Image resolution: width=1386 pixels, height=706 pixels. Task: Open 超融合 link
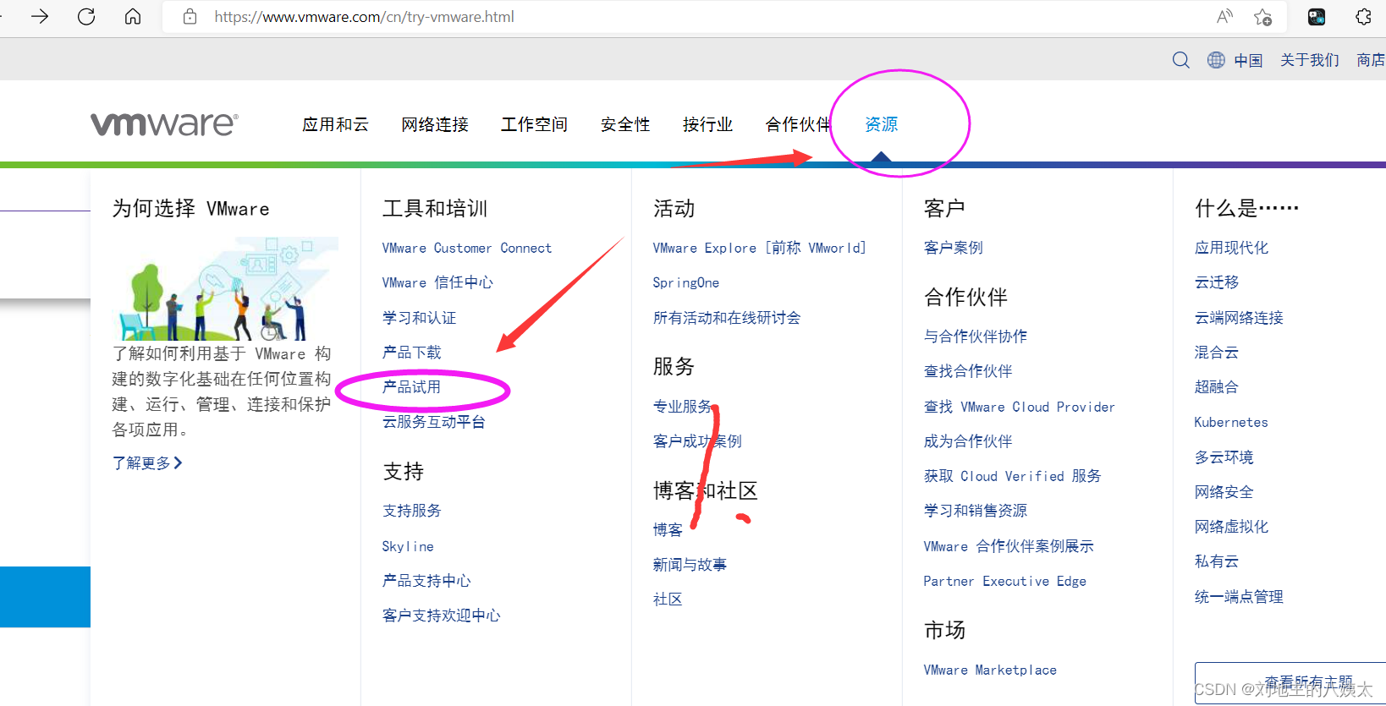1217,387
